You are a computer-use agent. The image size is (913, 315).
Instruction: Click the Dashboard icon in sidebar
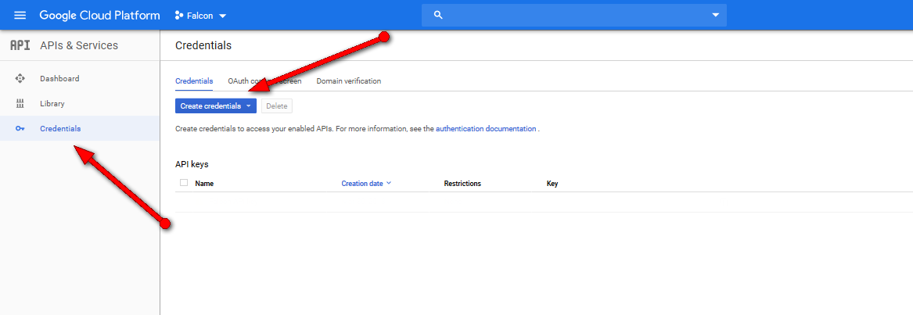(20, 79)
